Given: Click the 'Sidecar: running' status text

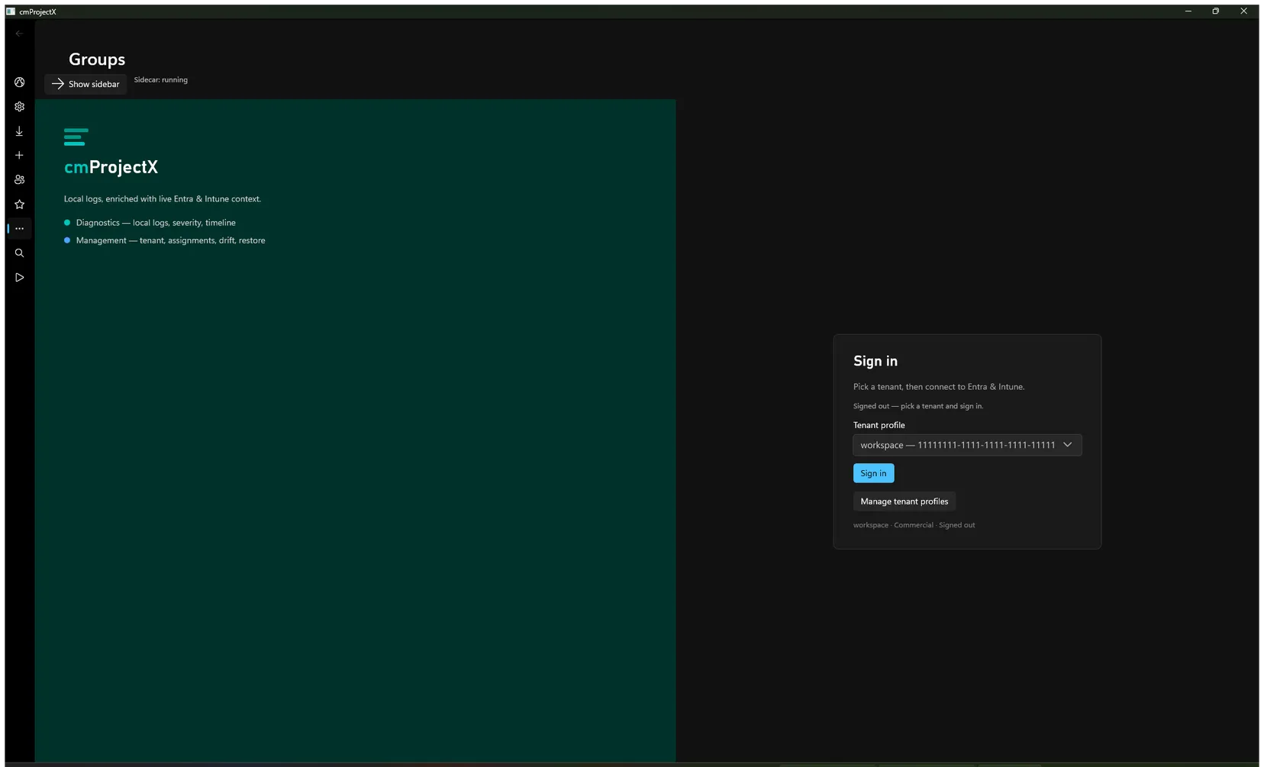Looking at the screenshot, I should click(161, 79).
